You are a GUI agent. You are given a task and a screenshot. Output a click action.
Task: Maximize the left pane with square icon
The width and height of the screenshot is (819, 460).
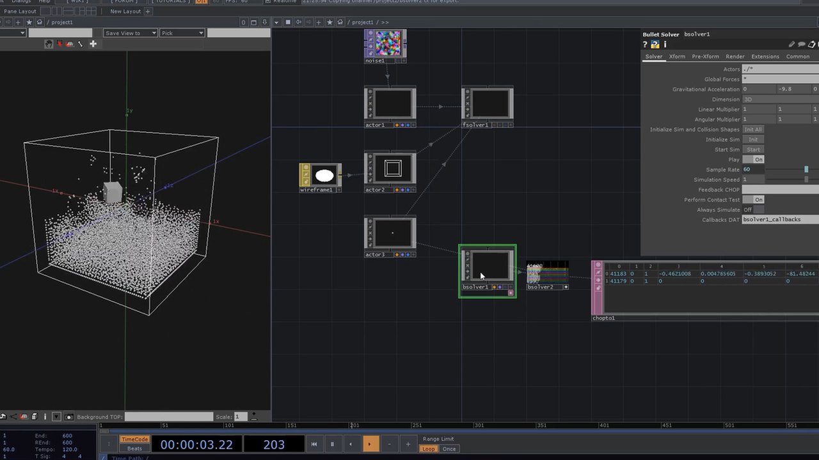click(253, 22)
